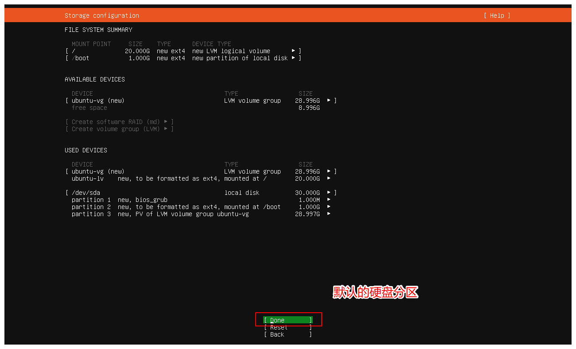576x349 pixels.
Task: Select the /boot mount point row
Action: 183,58
